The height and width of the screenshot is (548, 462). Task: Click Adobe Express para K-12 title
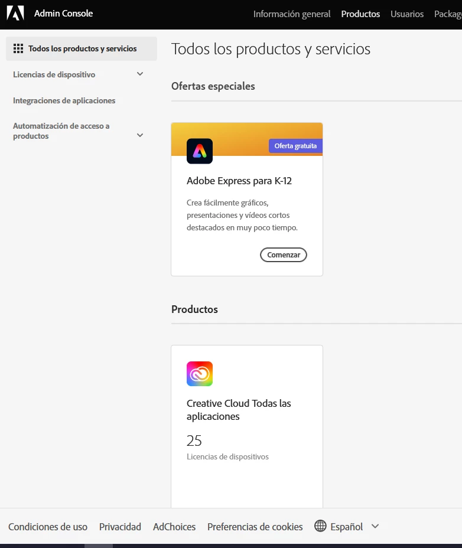click(239, 181)
